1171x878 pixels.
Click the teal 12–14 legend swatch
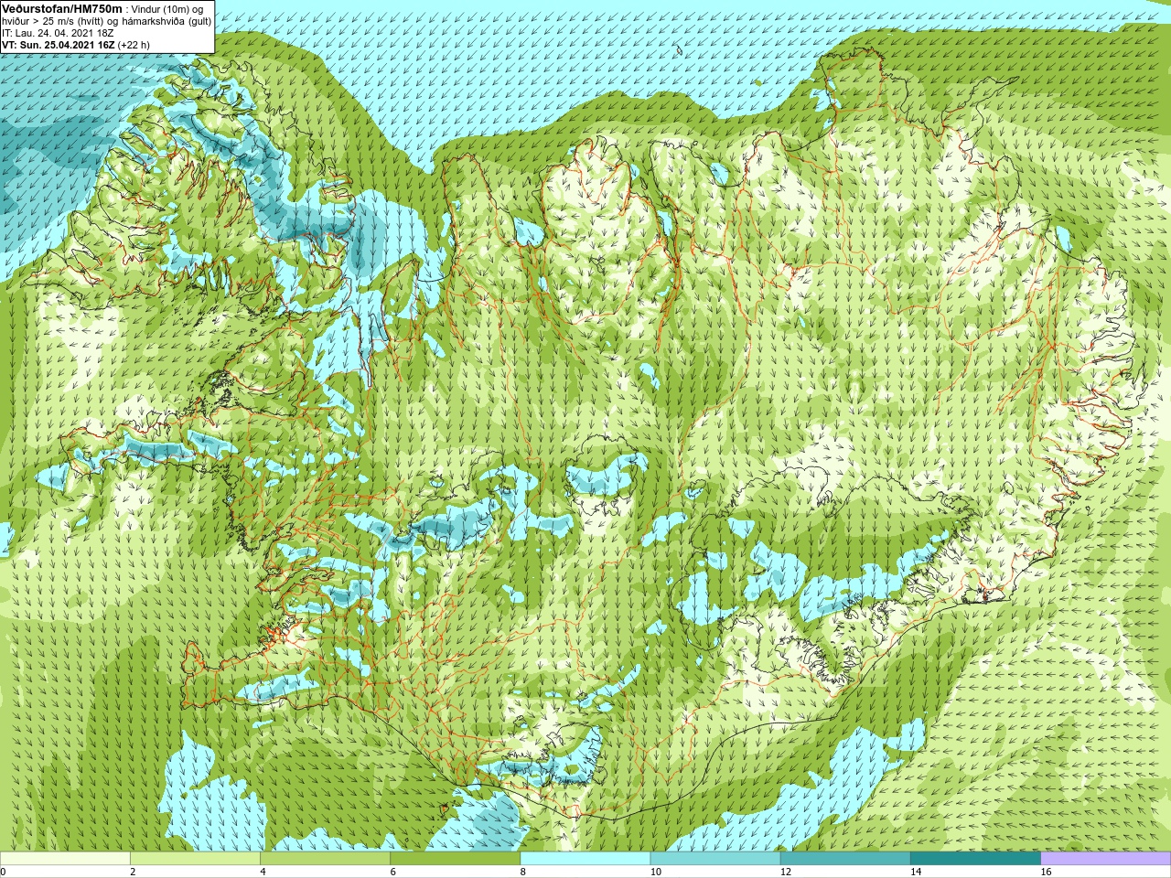point(845,859)
